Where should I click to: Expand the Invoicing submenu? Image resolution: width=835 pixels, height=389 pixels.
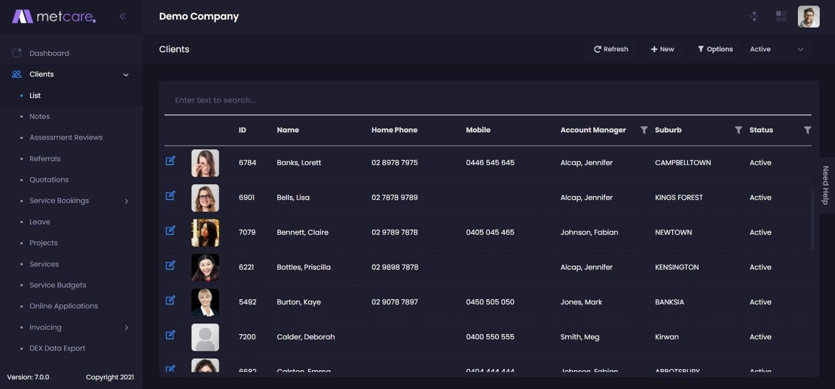click(126, 327)
